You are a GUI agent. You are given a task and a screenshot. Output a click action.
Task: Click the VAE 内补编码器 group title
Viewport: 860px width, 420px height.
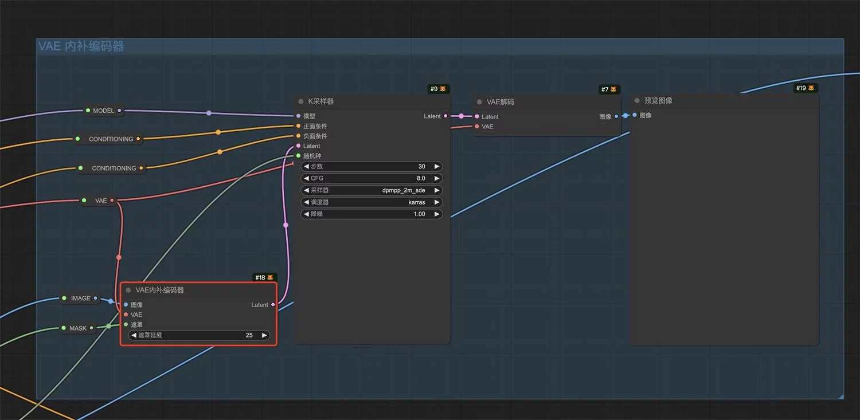tap(81, 46)
